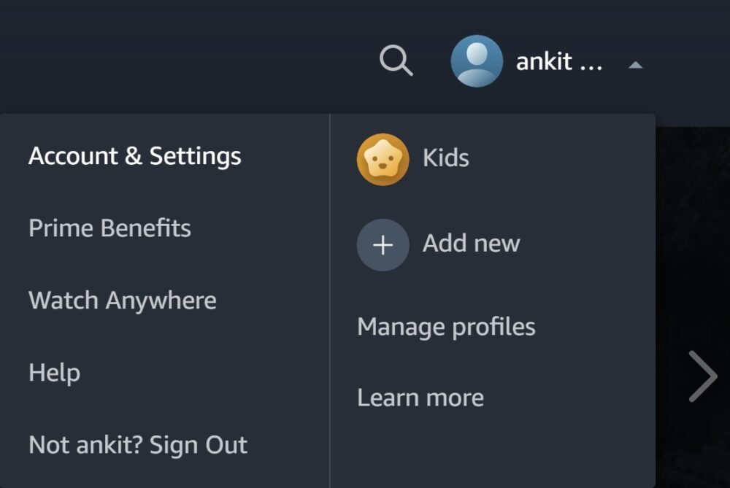Select the Kids star avatar icon
Viewport: 730px width, 488px height.
383,159
